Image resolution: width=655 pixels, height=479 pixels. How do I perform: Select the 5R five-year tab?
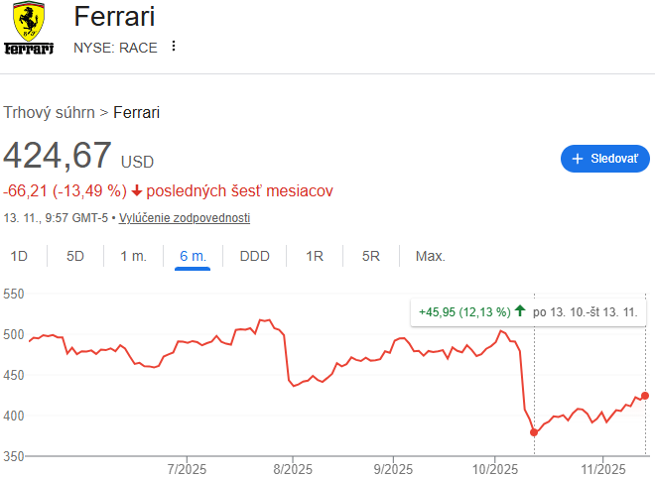click(371, 256)
